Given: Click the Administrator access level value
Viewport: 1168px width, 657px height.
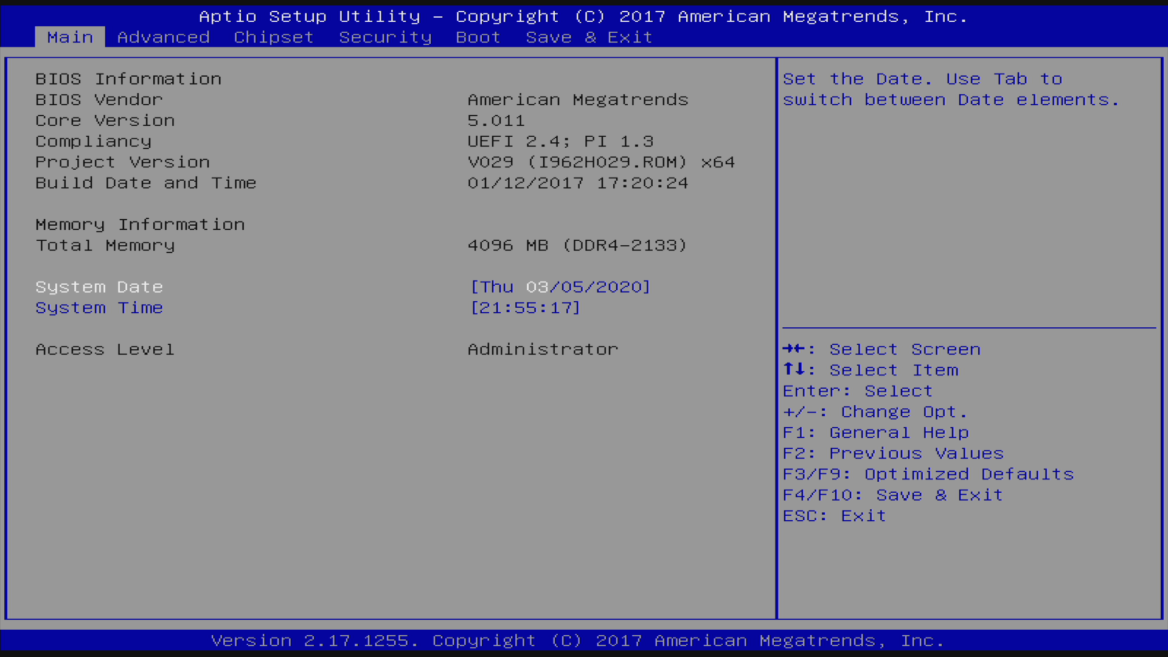Looking at the screenshot, I should pos(543,350).
